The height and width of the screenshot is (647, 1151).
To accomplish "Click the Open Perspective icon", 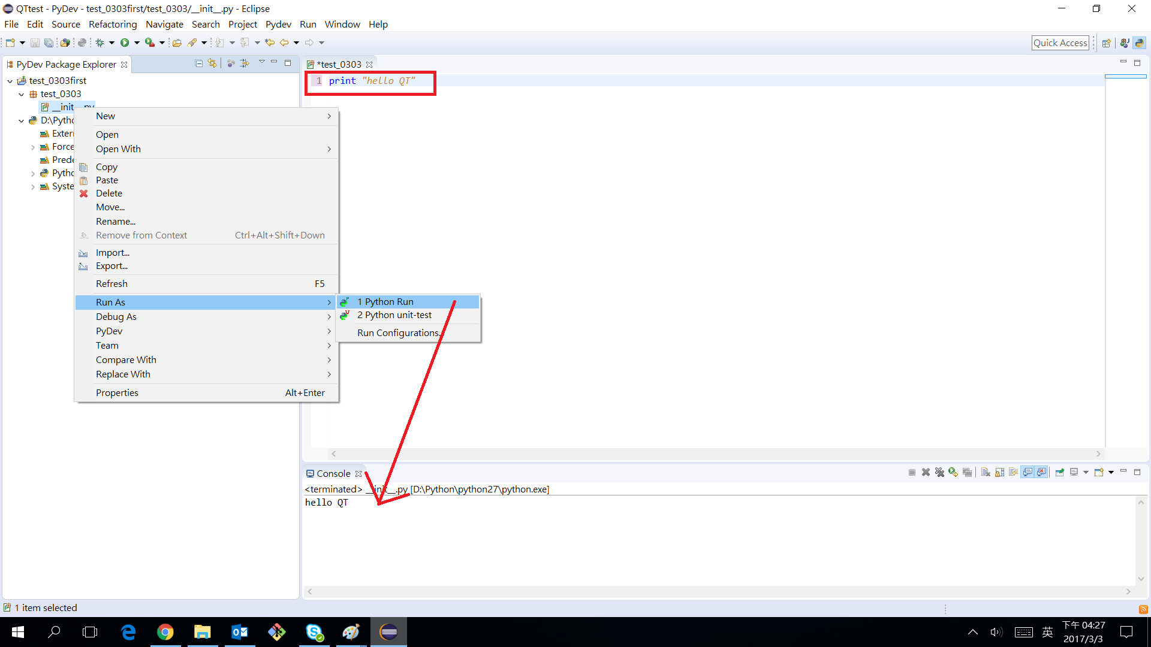I will click(1107, 43).
